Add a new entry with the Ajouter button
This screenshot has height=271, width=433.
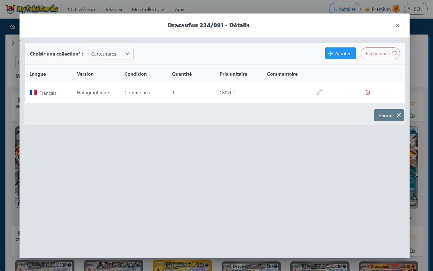coord(340,53)
